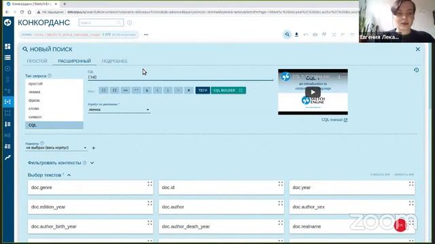Close the New Search panel

(x=417, y=49)
